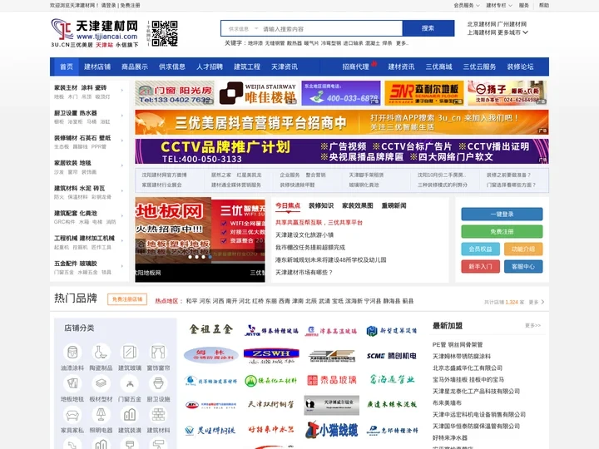Click the 天津建材网 site logo
Screen dimensions: 599x449
pos(95,33)
